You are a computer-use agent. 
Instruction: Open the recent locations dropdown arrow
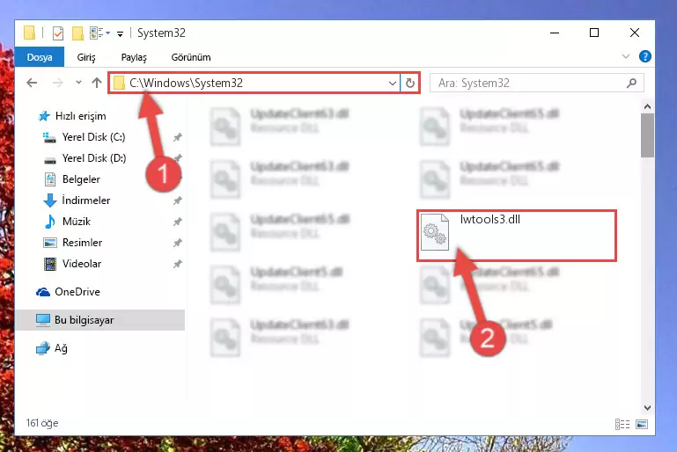coord(78,82)
